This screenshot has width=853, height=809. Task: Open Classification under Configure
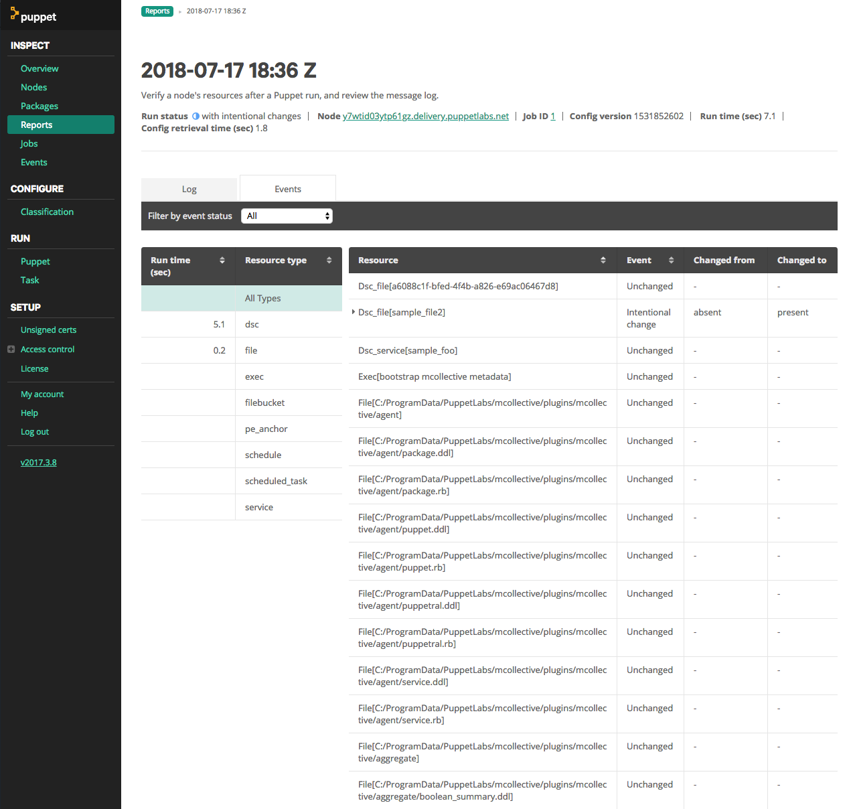point(47,212)
